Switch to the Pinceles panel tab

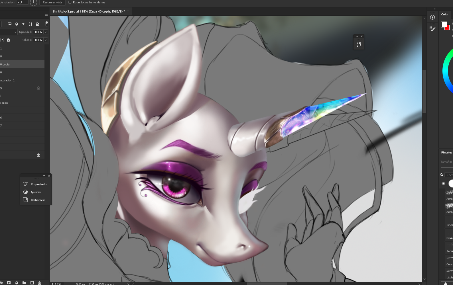446,153
